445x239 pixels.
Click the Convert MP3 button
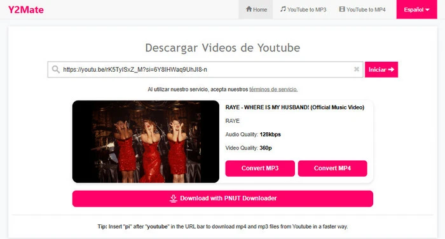point(260,168)
